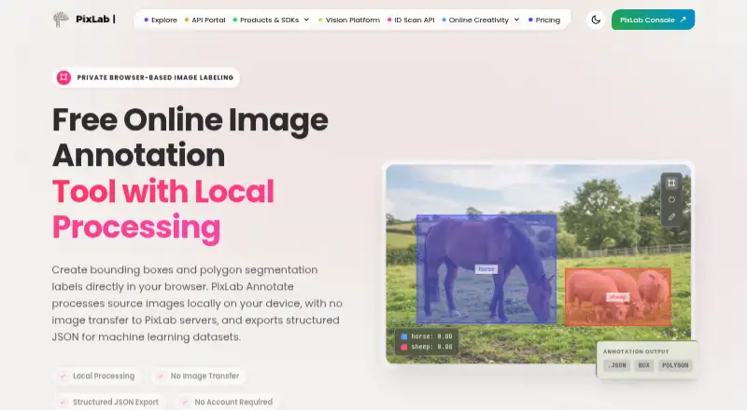This screenshot has height=410, width=747.
Task: Click the PixLab brand name text
Action: 92,19
